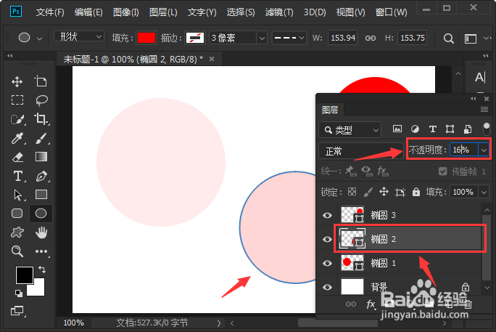
Task: Open the search magnifier in options bar
Action: (448, 39)
